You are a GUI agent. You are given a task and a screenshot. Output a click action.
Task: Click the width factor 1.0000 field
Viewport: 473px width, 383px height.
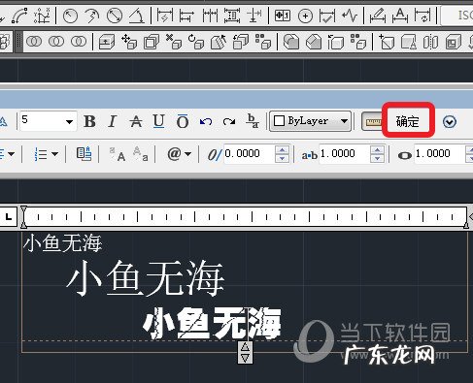click(440, 153)
